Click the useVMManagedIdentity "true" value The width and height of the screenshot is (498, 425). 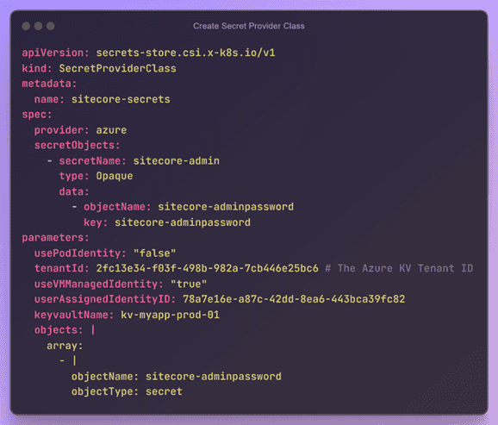189,284
